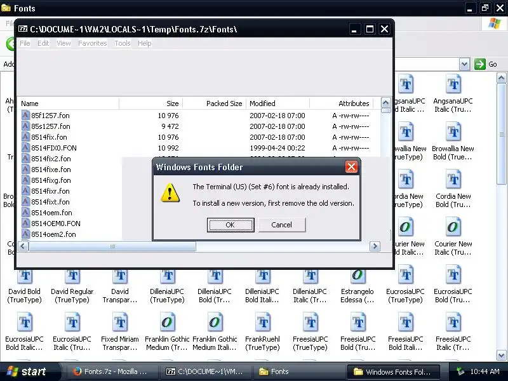Switch to Windows Fonts Fol... taskbar button
Image resolution: width=508 pixels, height=381 pixels.
(393, 371)
